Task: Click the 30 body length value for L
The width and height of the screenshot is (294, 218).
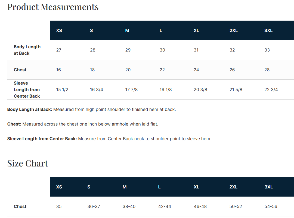Action: point(162,50)
